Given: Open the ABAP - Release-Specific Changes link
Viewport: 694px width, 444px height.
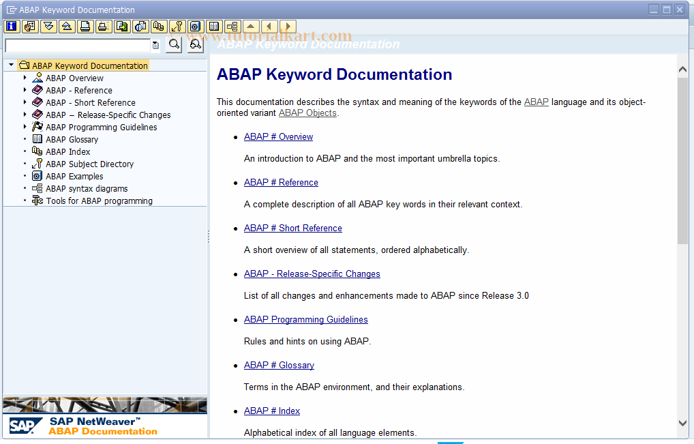Looking at the screenshot, I should click(x=312, y=273).
